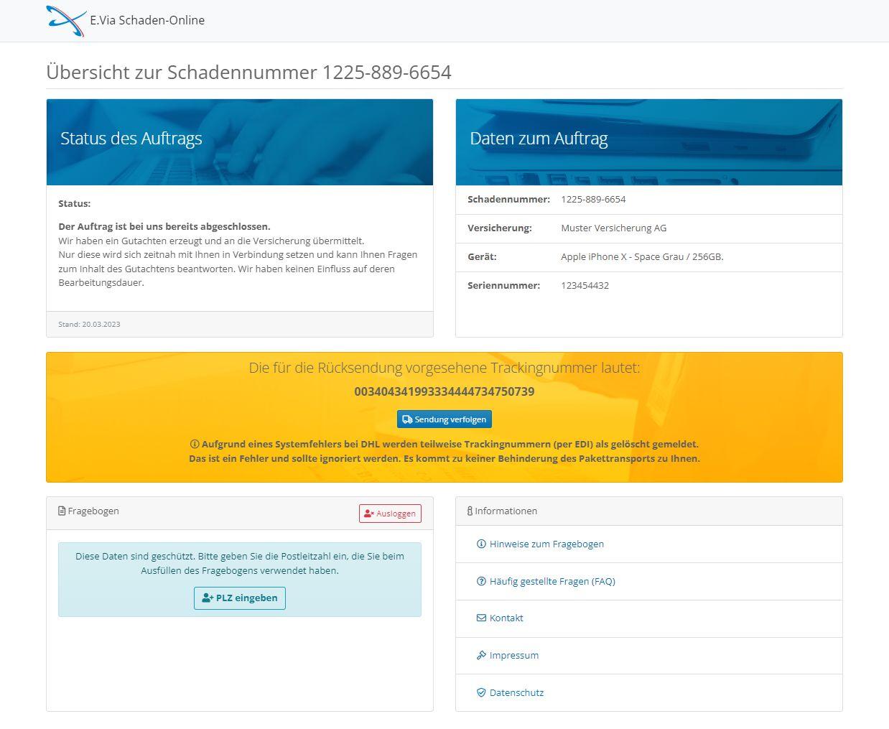This screenshot has width=889, height=729.
Task: Click the truck icon on Sendung verfolgen button
Action: tap(407, 419)
